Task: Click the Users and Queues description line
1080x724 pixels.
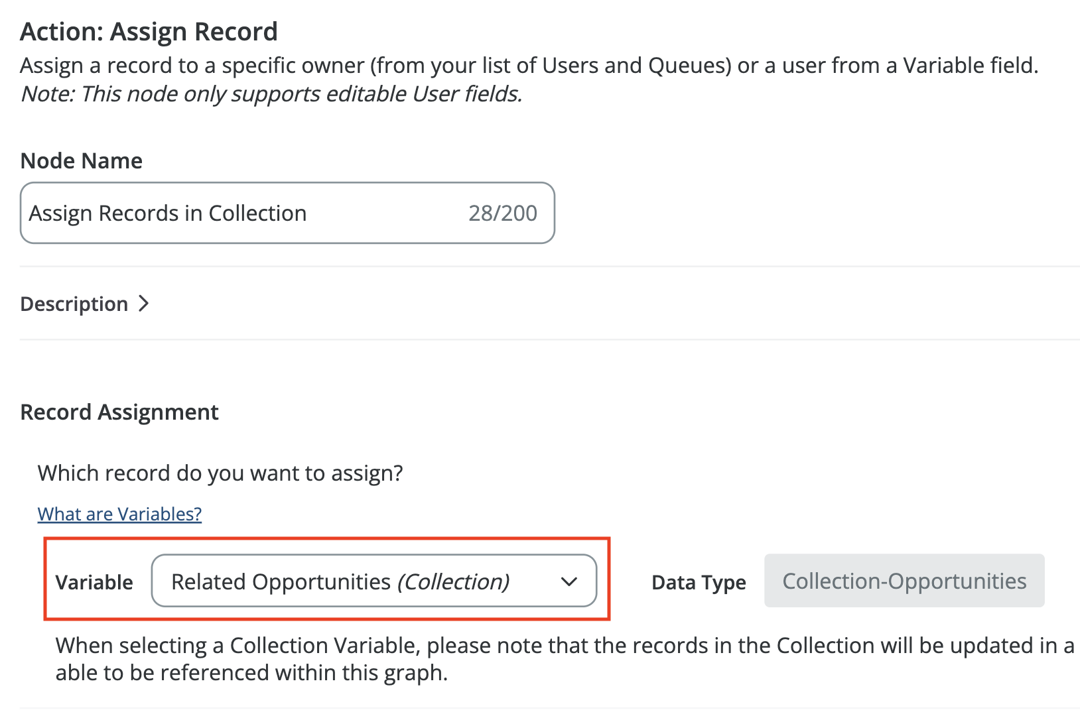Action: tap(529, 65)
